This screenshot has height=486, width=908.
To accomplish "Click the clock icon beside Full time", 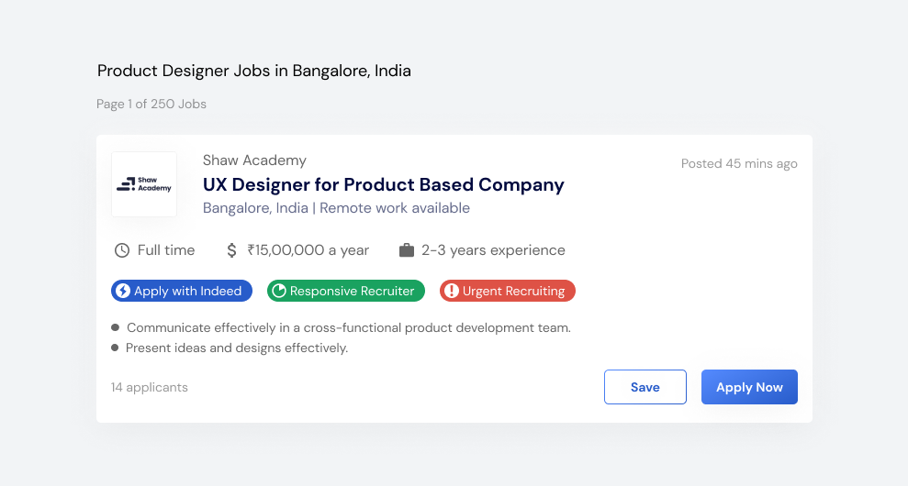I will pyautogui.click(x=122, y=250).
